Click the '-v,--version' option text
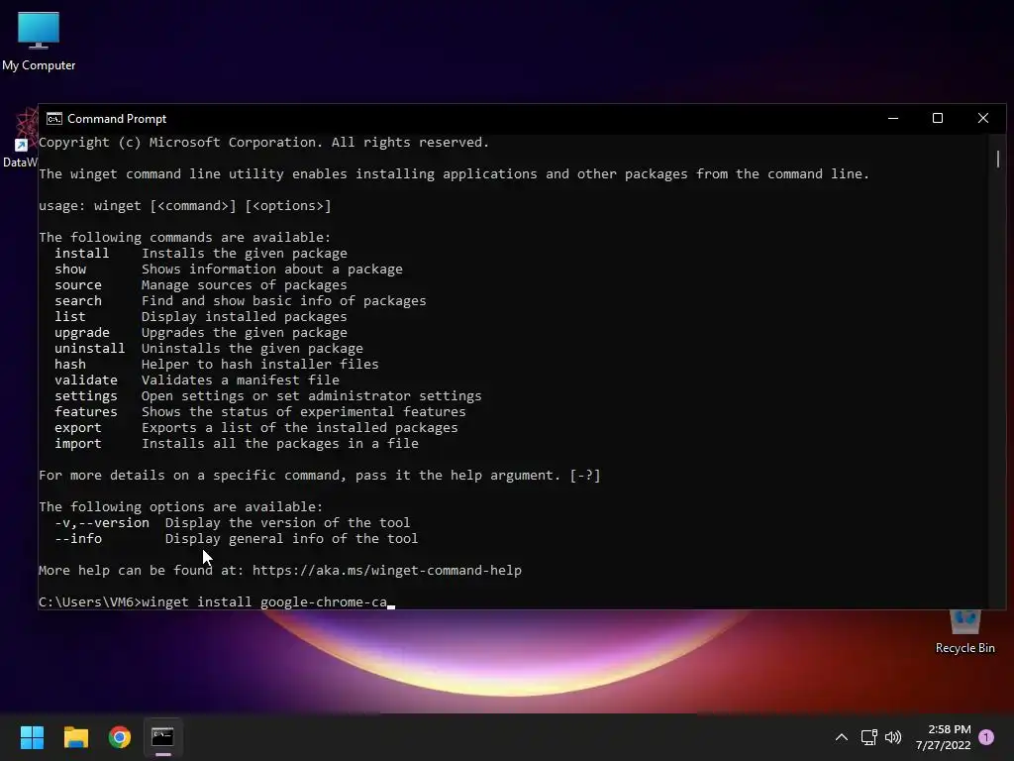Image resolution: width=1014 pixels, height=761 pixels. (x=102, y=522)
